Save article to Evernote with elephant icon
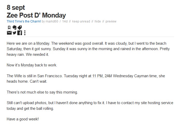196x132 pixels. 14,28
